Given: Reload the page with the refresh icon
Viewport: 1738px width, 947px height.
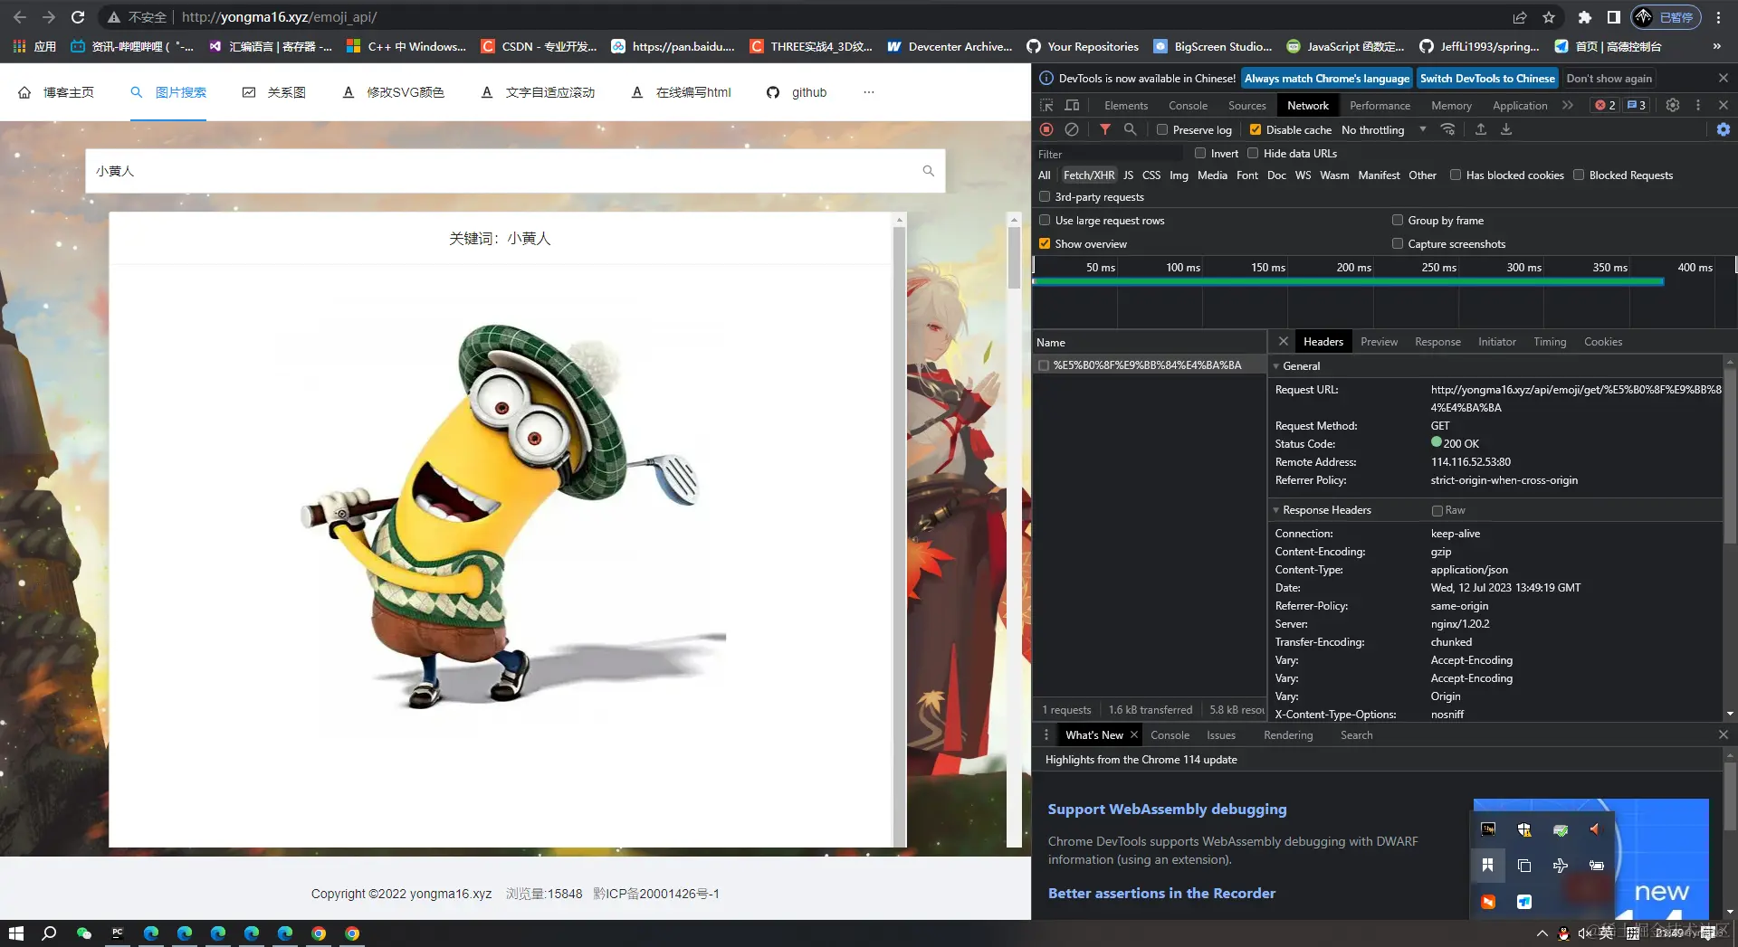Looking at the screenshot, I should click(x=78, y=17).
